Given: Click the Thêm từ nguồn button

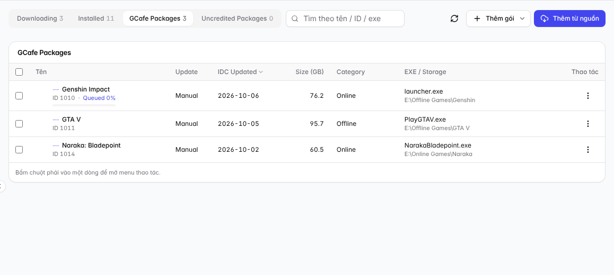Looking at the screenshot, I should click(569, 19).
